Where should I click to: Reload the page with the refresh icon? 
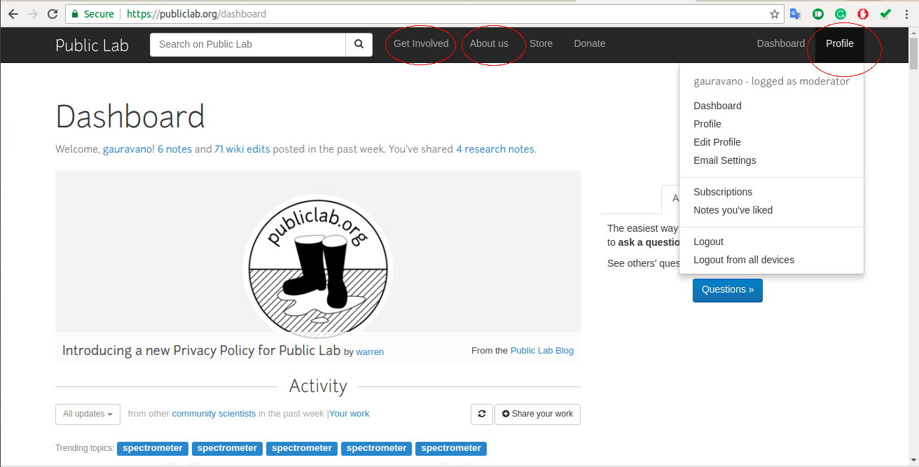click(x=53, y=14)
